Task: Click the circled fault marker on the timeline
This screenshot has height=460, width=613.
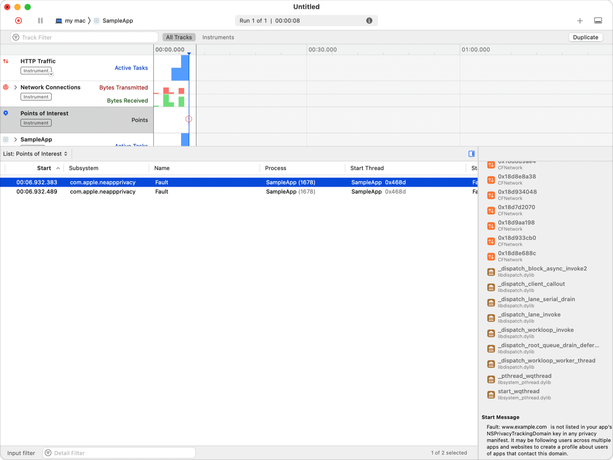Action: pos(188,119)
